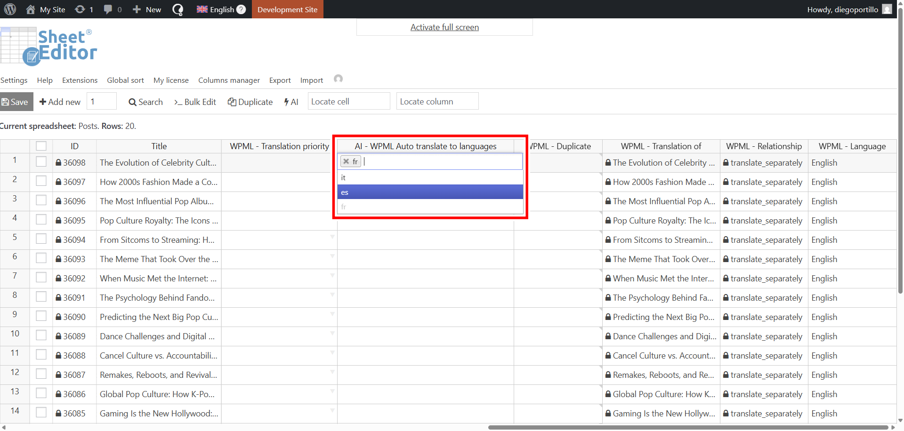This screenshot has height=431, width=904.
Task: Click the Activate full screen link
Action: tap(444, 27)
